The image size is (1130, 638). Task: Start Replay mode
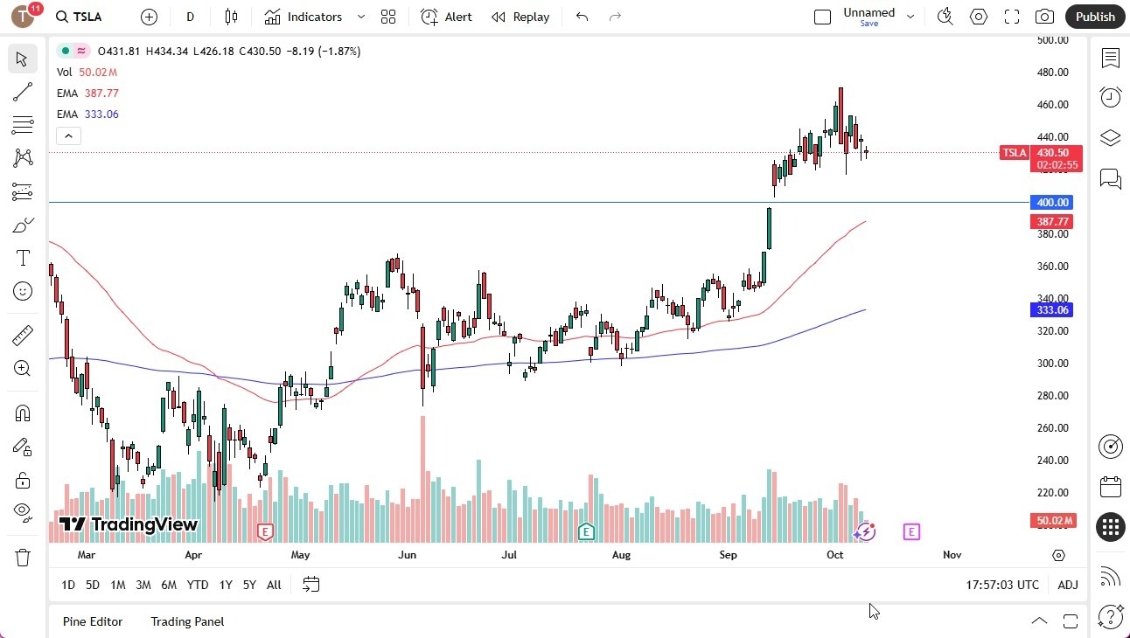520,17
